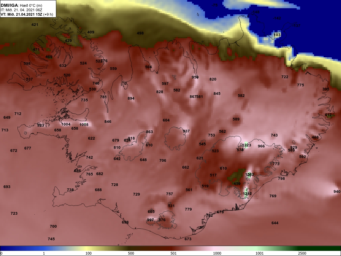Click the map value 421 in the northwest
The image size is (341, 256).
(35, 25)
